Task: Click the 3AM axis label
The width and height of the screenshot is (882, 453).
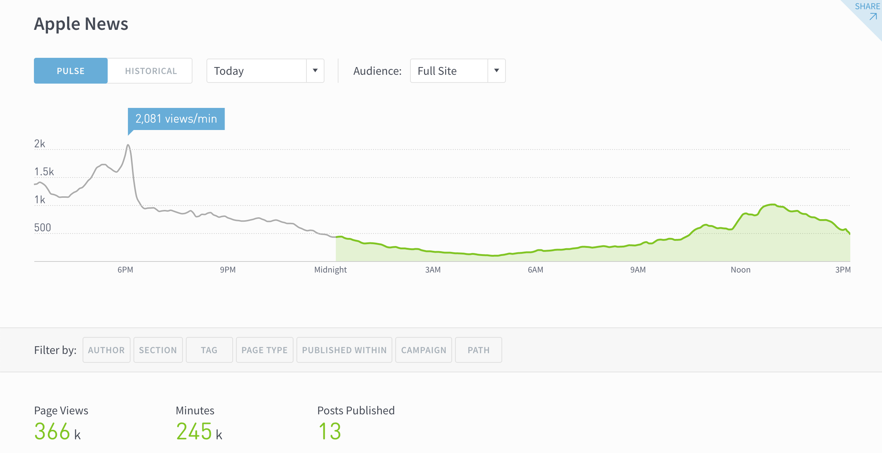Action: point(433,270)
